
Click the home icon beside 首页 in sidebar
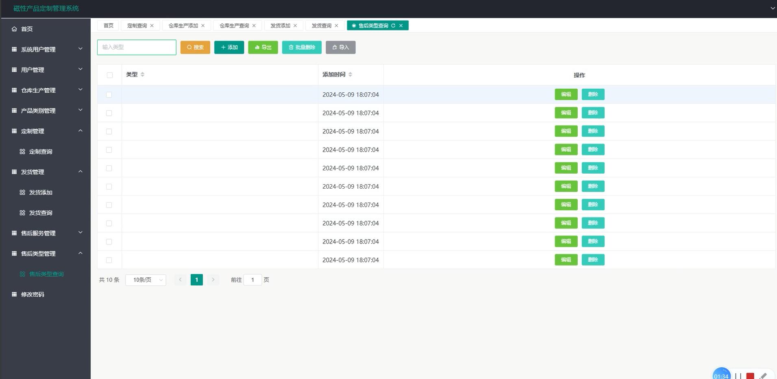[14, 29]
